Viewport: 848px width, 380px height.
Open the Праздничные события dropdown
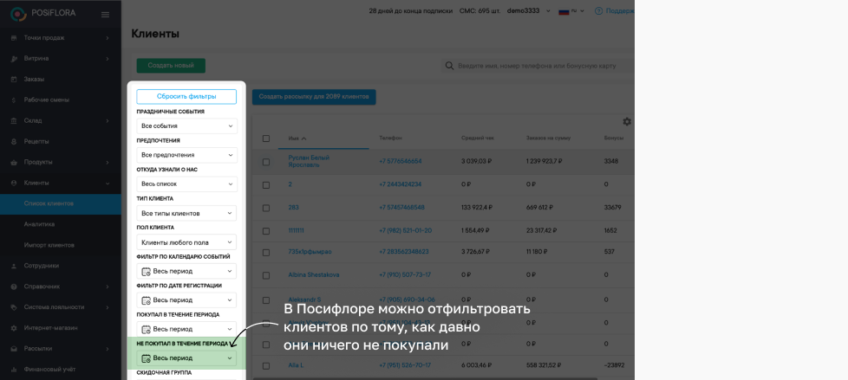coord(186,126)
